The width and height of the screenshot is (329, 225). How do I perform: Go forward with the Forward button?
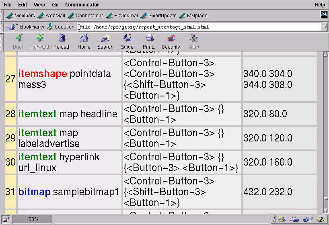pyautogui.click(x=40, y=42)
